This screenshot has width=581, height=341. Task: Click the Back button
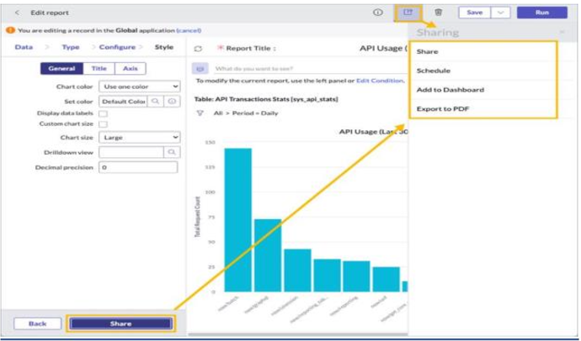pos(37,323)
